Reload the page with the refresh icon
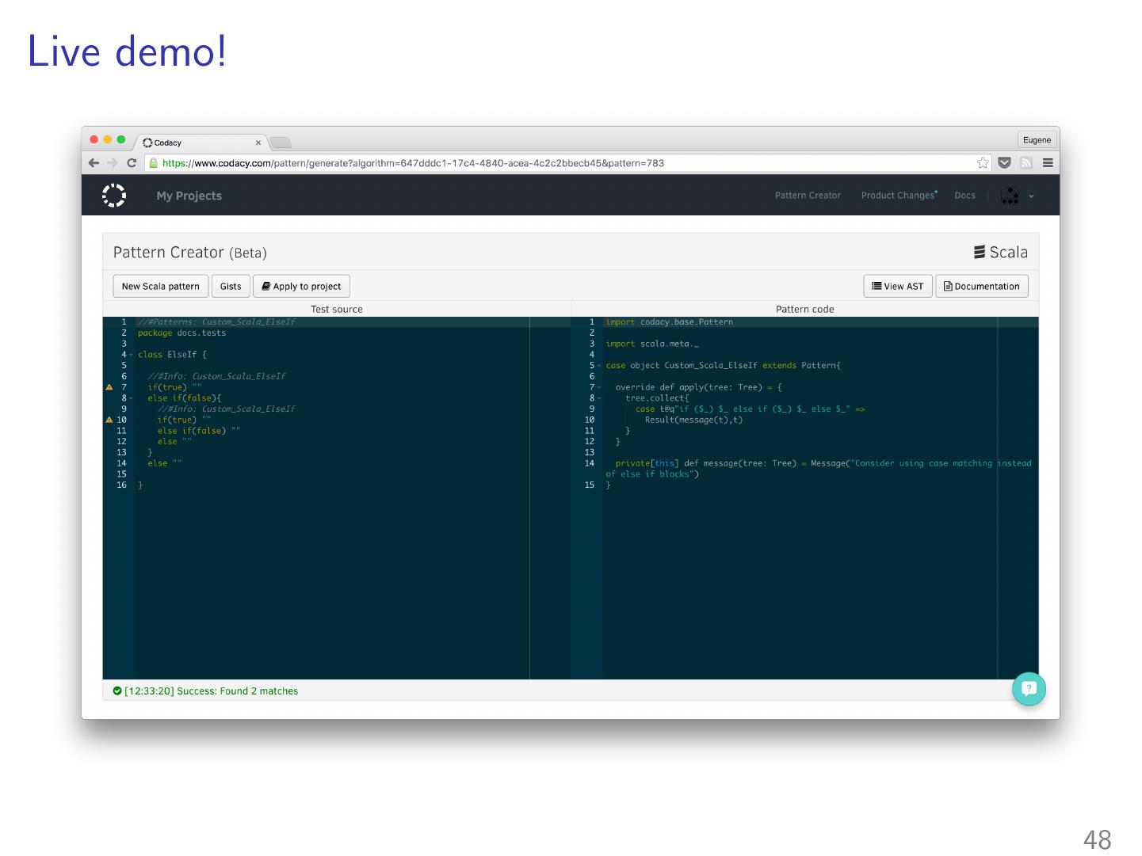1142x856 pixels. (x=132, y=163)
